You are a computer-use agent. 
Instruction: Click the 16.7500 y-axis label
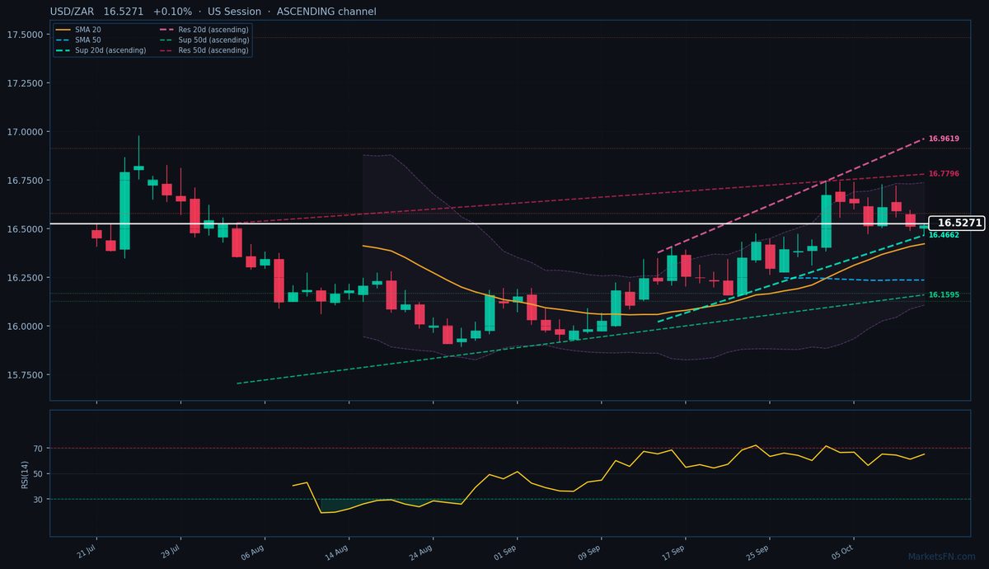click(x=25, y=181)
